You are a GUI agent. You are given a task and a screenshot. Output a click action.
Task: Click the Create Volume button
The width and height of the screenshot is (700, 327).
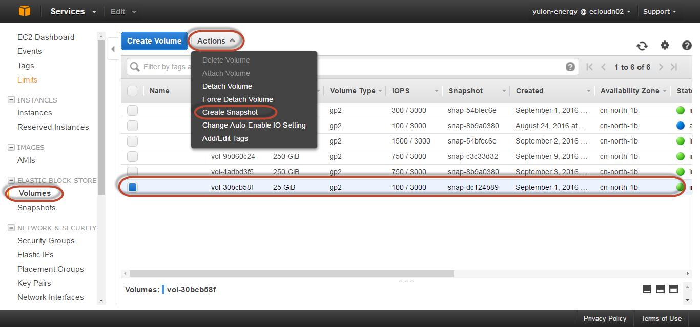pyautogui.click(x=154, y=41)
